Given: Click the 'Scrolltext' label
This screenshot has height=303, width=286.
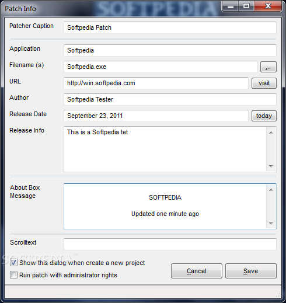Looking at the screenshot, I should pyautogui.click(x=23, y=242).
